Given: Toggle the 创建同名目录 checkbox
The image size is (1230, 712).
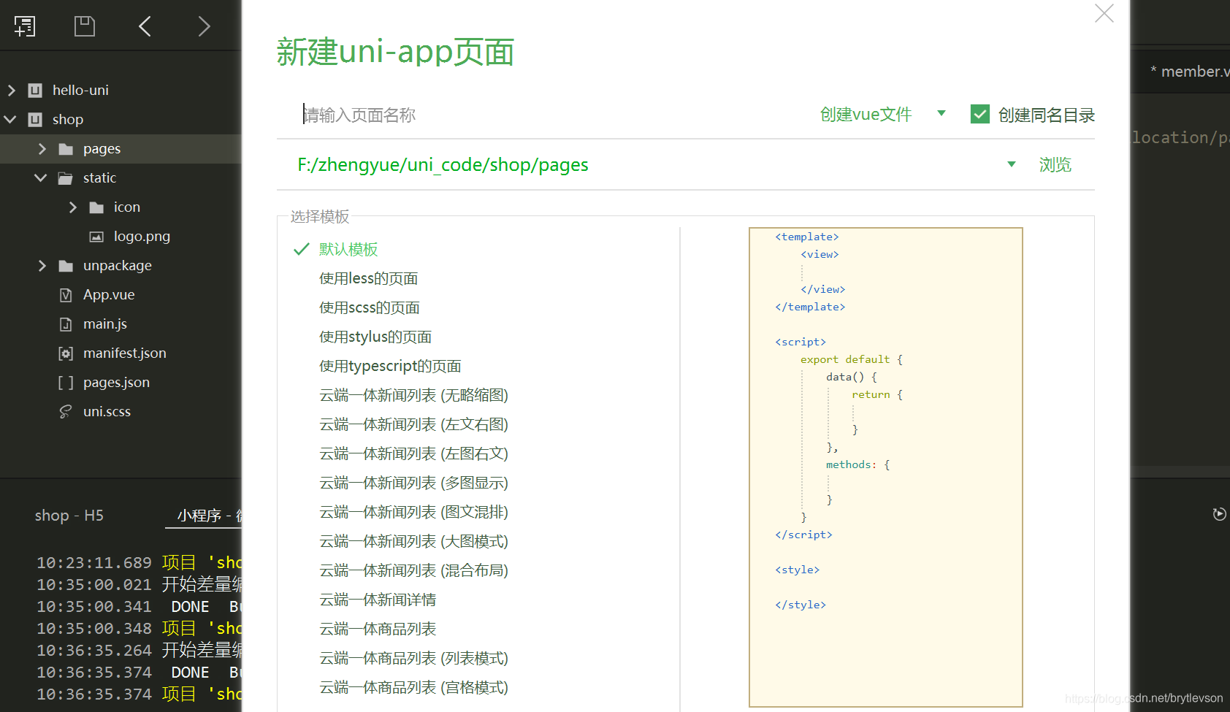Looking at the screenshot, I should tap(980, 114).
